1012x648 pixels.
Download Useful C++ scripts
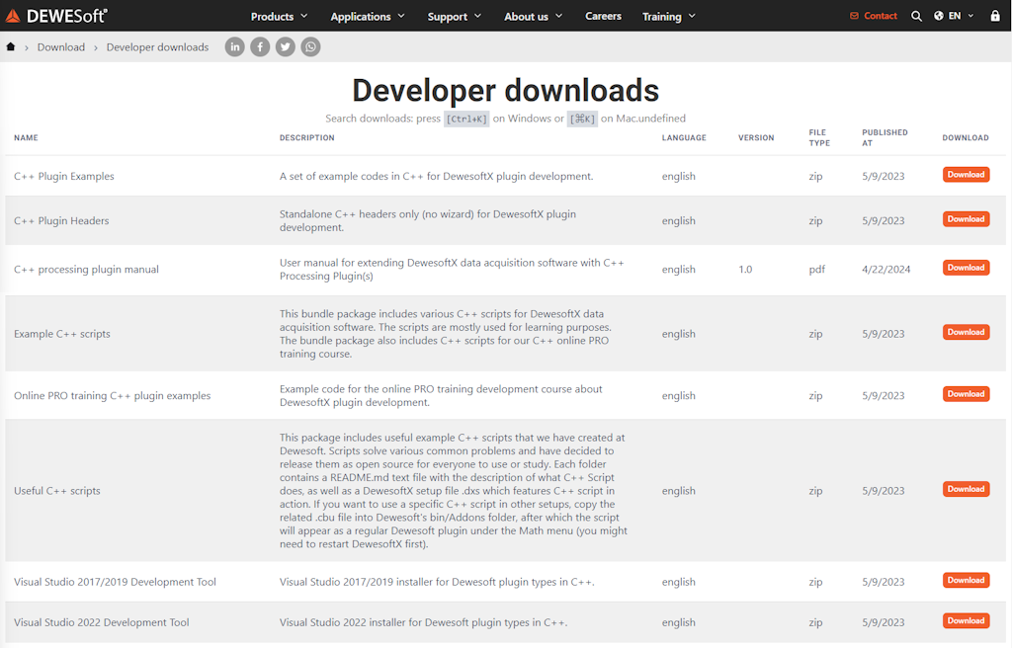[x=966, y=489]
